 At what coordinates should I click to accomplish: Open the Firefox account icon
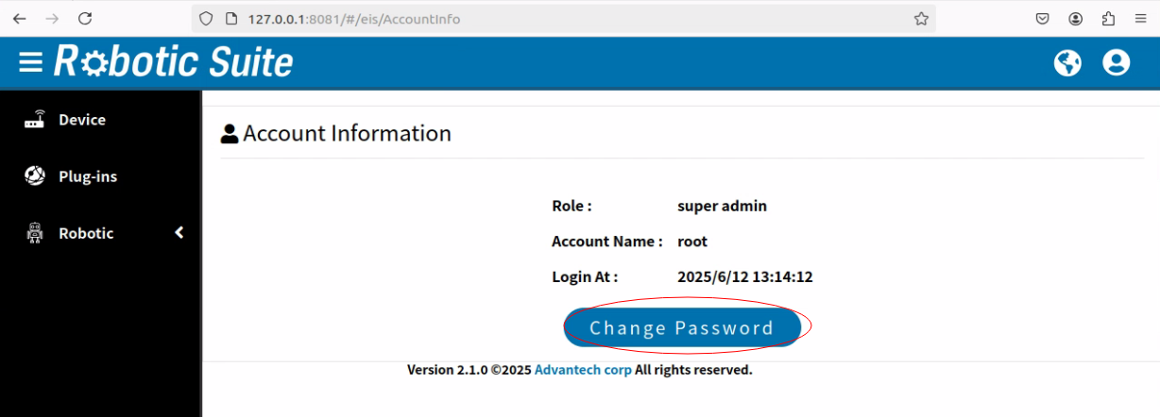1076,19
